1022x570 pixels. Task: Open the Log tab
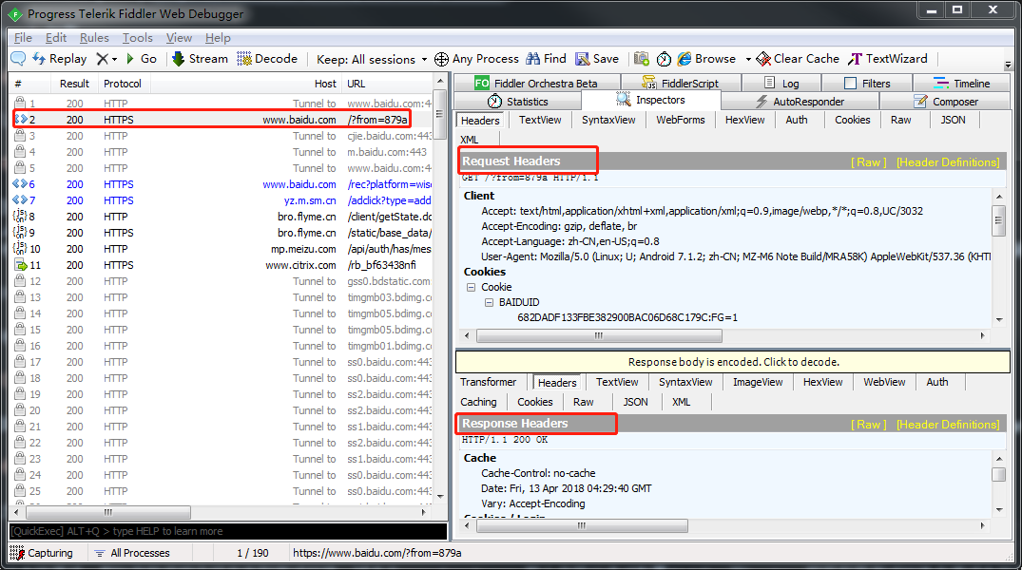781,83
